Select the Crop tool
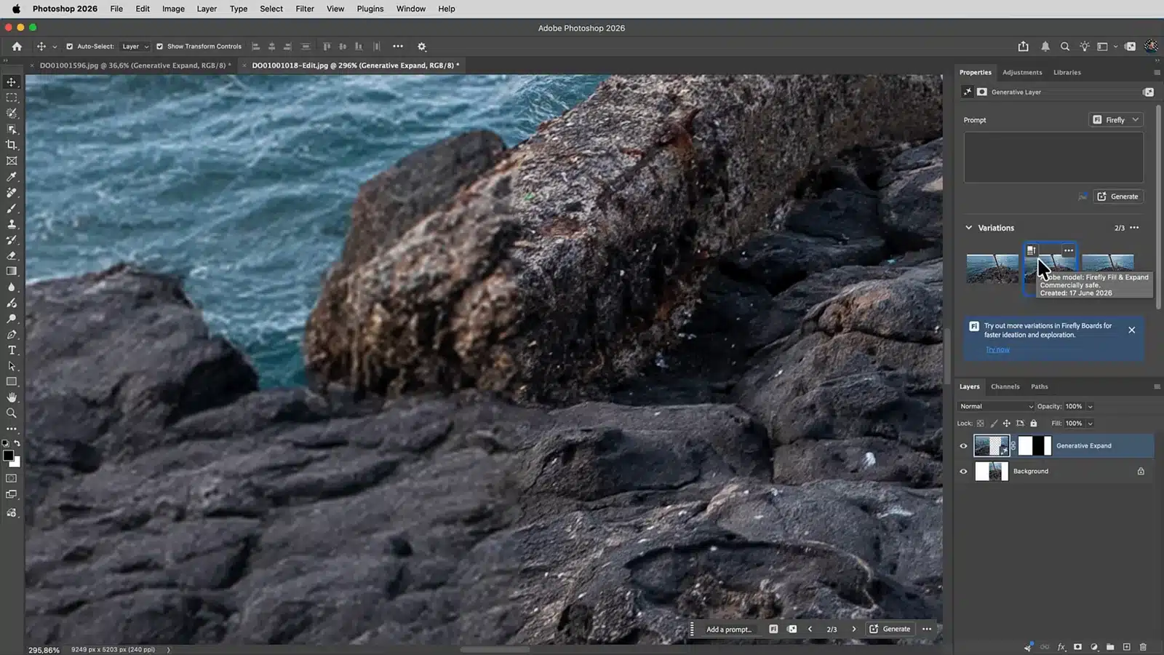 [12, 145]
